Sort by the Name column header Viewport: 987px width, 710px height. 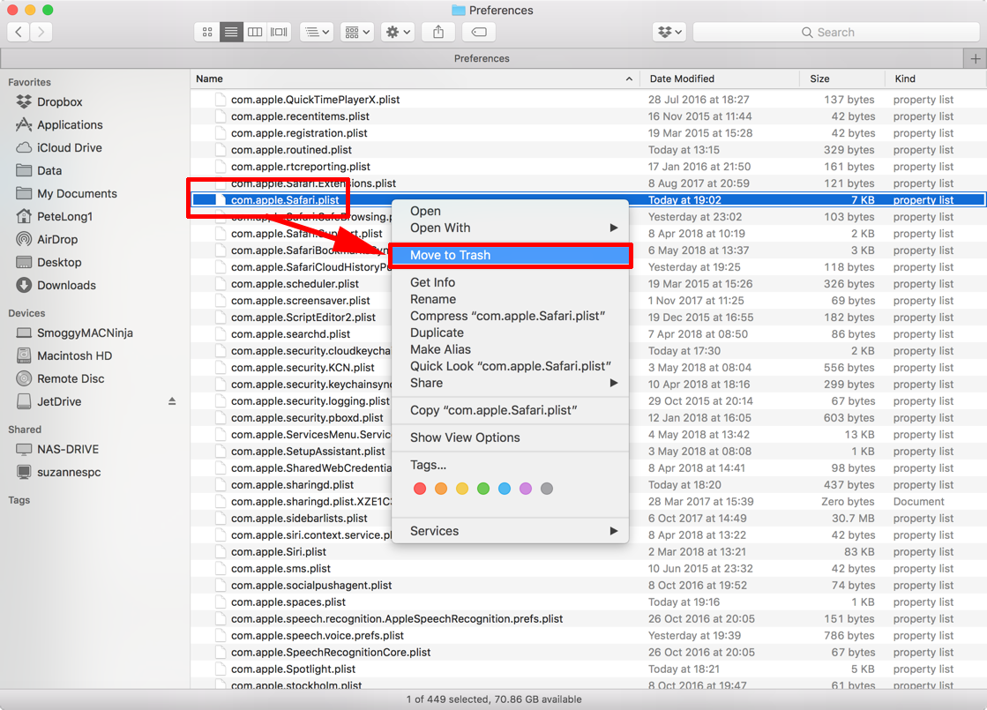(x=415, y=78)
